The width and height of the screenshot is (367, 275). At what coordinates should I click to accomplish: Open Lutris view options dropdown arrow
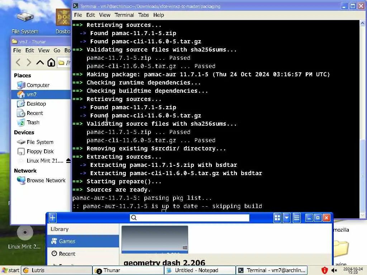[x=287, y=218]
